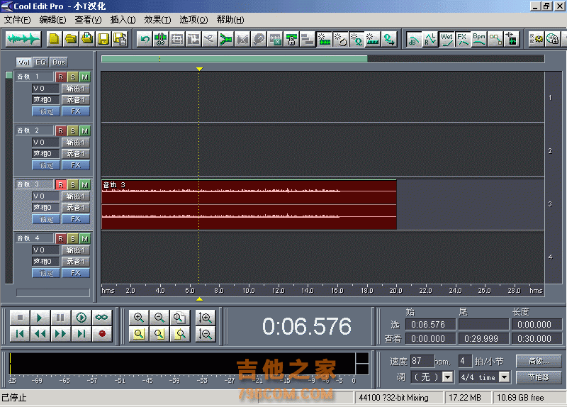Viewport: 567px width, 407px height.
Task: Start playback with the play button
Action: pyautogui.click(x=40, y=318)
